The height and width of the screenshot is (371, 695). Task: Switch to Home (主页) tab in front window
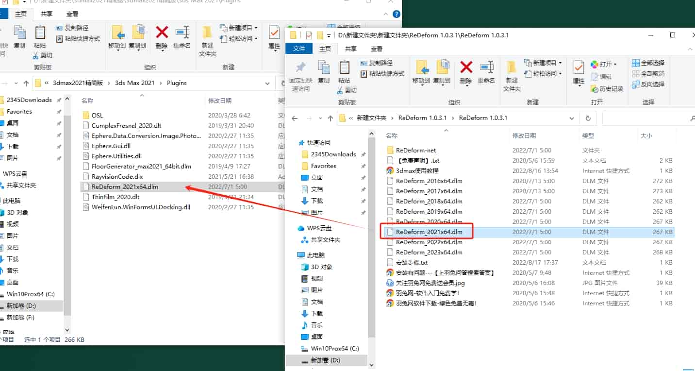click(x=325, y=49)
